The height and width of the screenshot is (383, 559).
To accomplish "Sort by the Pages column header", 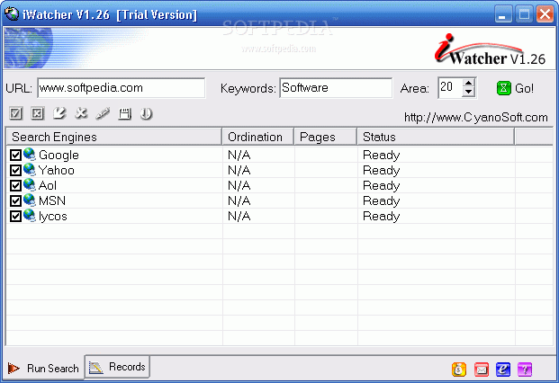I will coord(326,137).
